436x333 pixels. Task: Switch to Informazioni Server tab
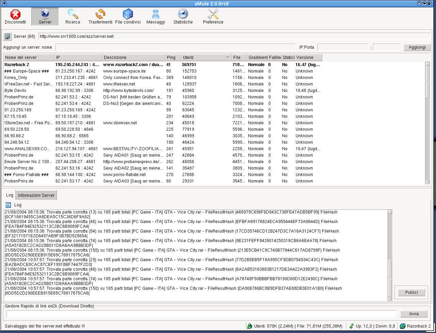[x=36, y=195]
